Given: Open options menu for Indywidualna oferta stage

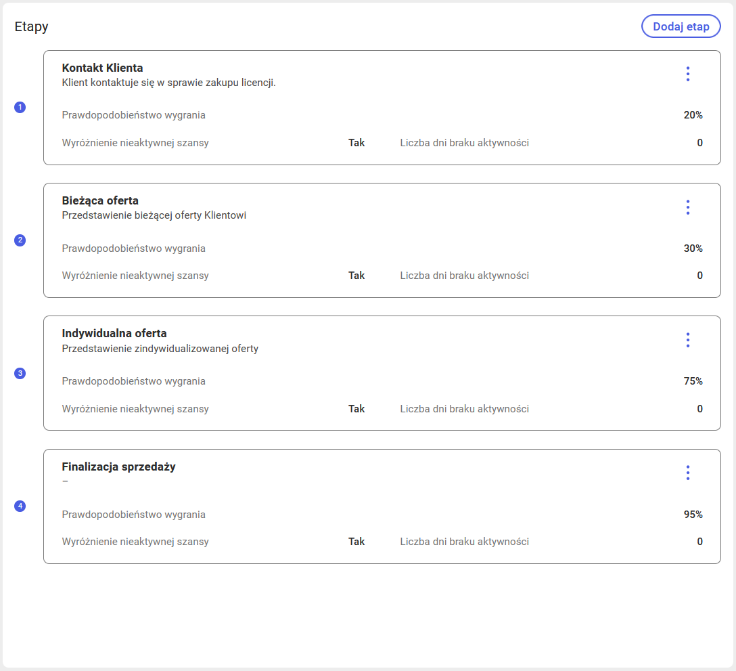Looking at the screenshot, I should (x=687, y=340).
